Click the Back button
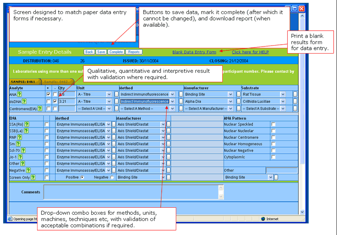 (x=89, y=52)
